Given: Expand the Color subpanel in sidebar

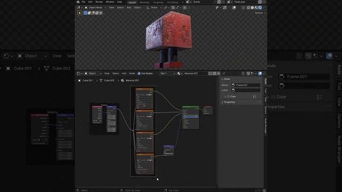Looking at the screenshot, I should click(x=226, y=97).
